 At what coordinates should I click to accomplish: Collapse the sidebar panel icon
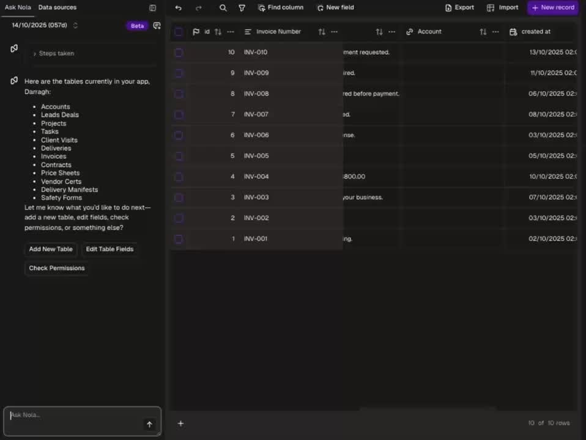point(152,8)
